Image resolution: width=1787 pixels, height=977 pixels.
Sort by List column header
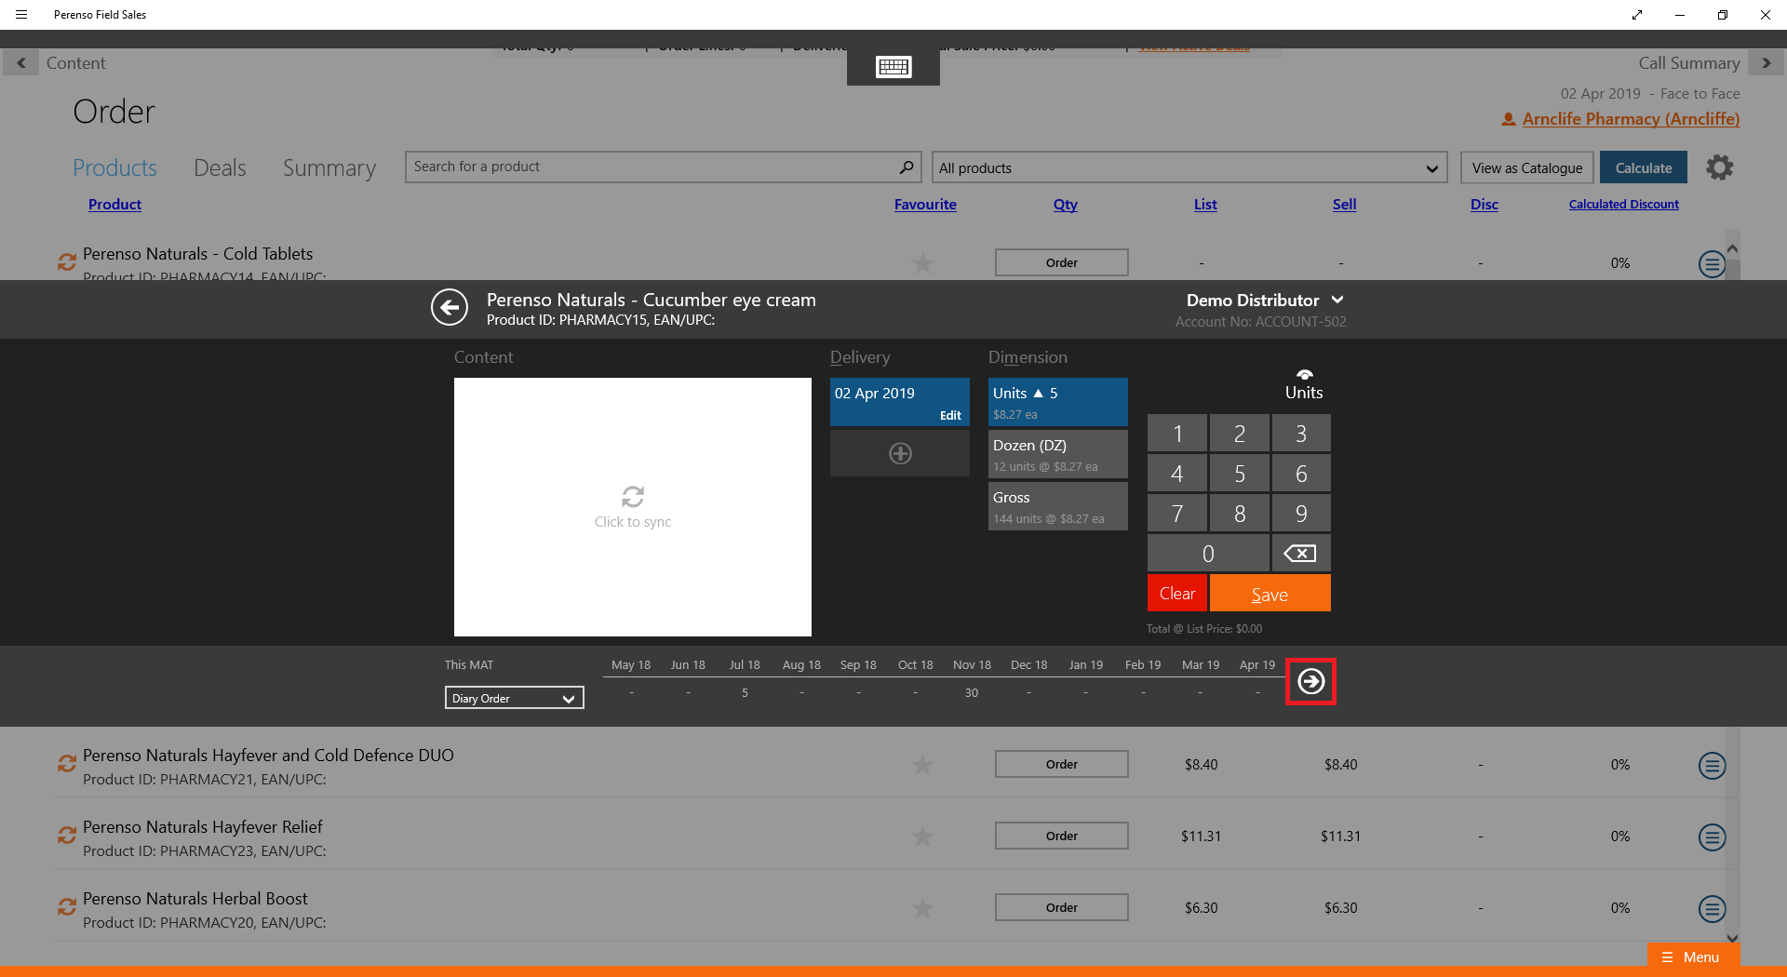pyautogui.click(x=1205, y=205)
